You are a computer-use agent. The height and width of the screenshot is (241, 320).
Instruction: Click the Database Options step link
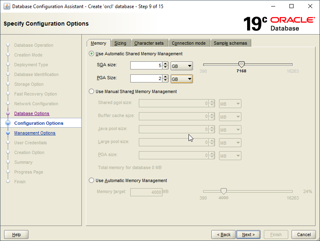coord(32,114)
